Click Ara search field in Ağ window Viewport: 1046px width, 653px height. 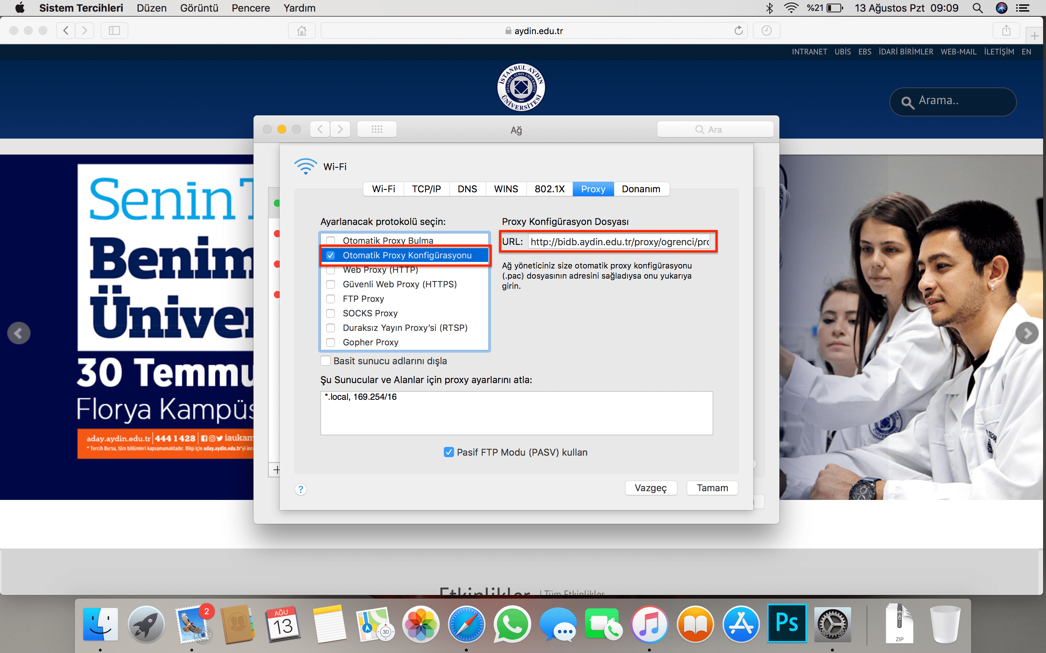pos(715,129)
